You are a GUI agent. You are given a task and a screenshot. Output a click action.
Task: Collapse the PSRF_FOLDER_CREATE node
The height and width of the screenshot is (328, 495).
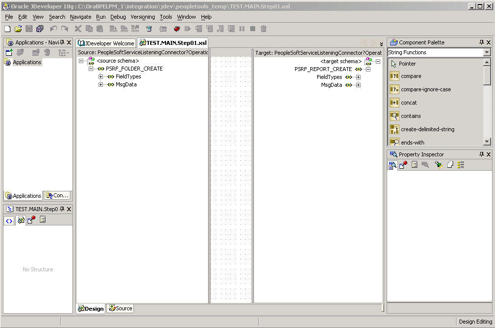91,69
